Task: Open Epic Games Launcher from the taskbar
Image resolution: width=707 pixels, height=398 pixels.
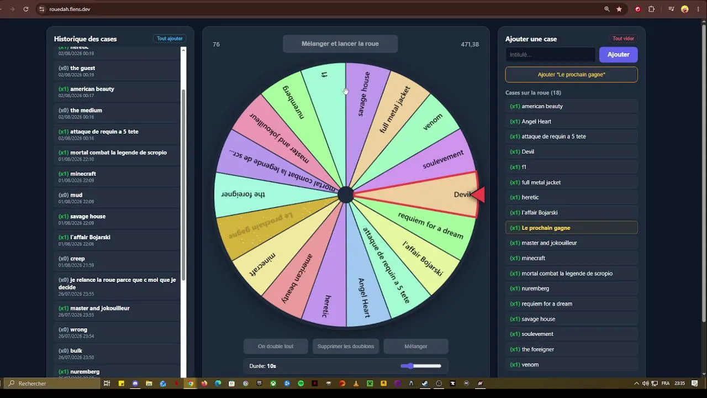Action: click(x=260, y=383)
